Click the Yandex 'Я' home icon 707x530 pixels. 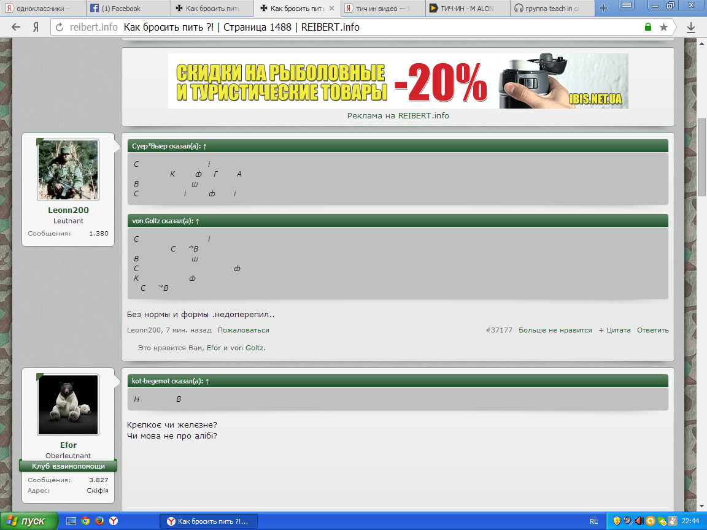pos(36,28)
